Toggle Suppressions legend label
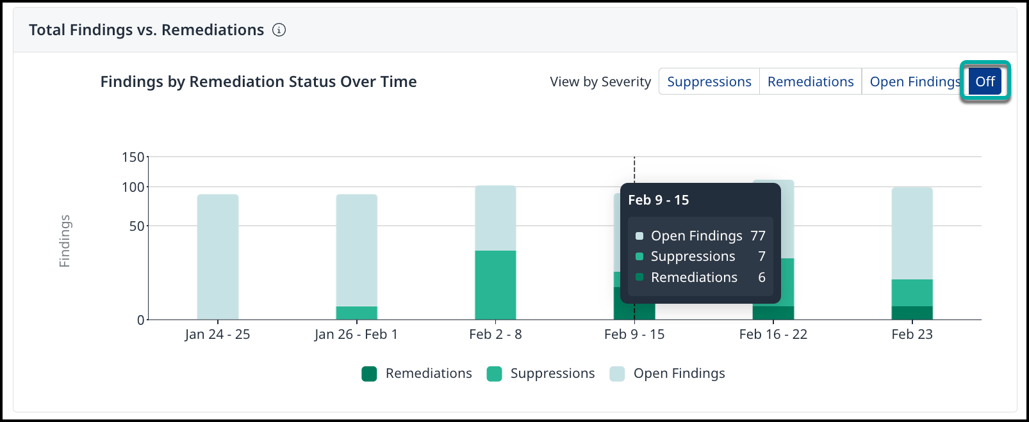 [552, 373]
